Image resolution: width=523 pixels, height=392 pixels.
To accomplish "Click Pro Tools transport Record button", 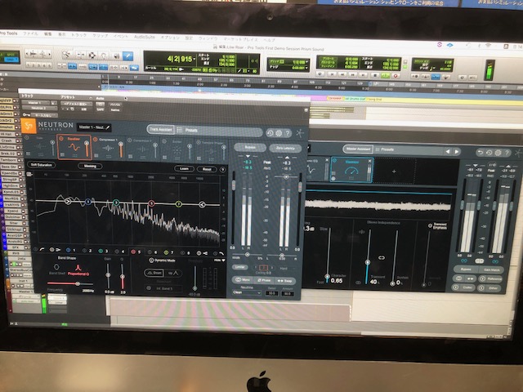I will [395, 76].
